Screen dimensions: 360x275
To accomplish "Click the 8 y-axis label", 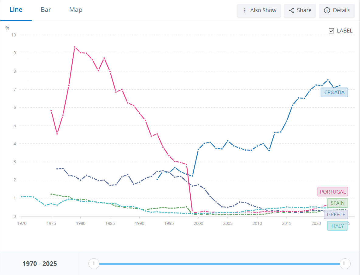I will [15, 71].
